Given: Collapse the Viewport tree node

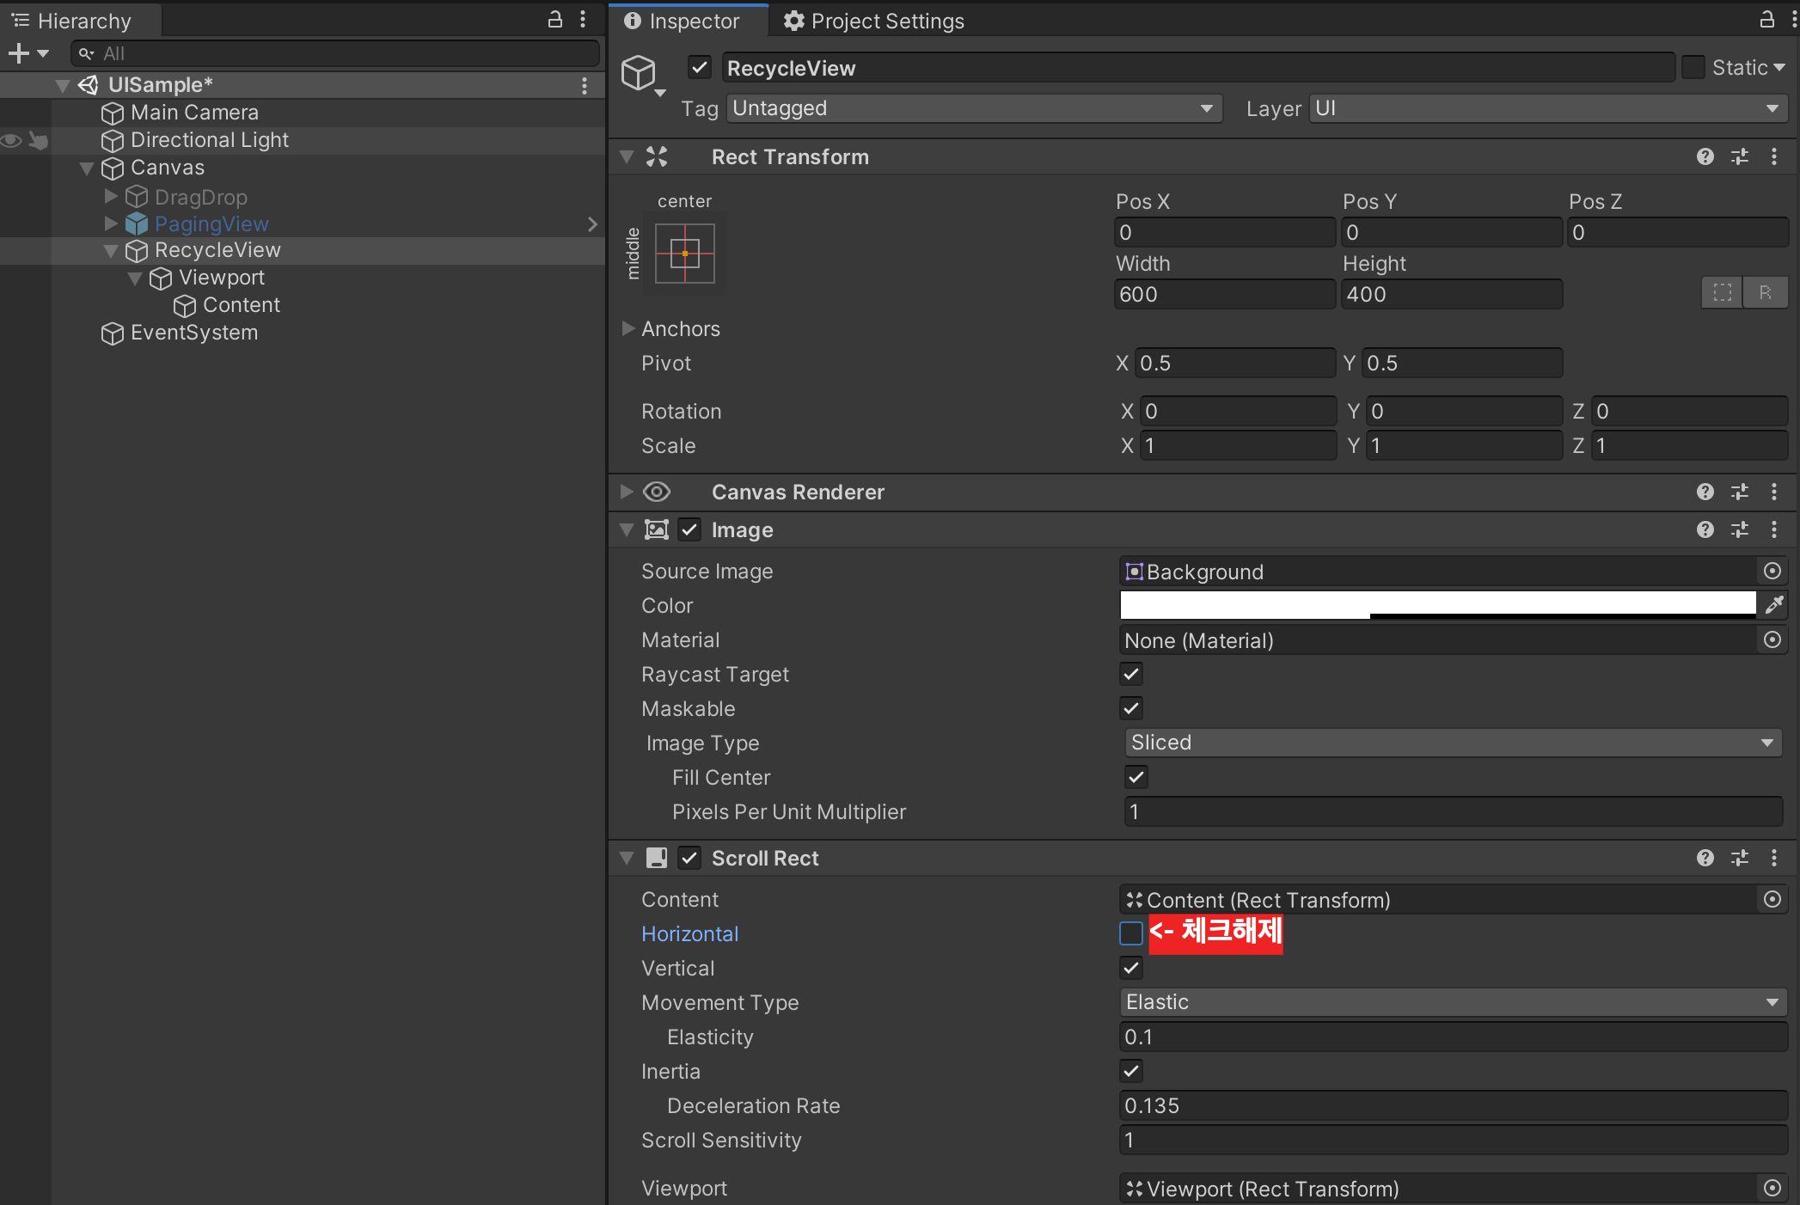Looking at the screenshot, I should (135, 278).
